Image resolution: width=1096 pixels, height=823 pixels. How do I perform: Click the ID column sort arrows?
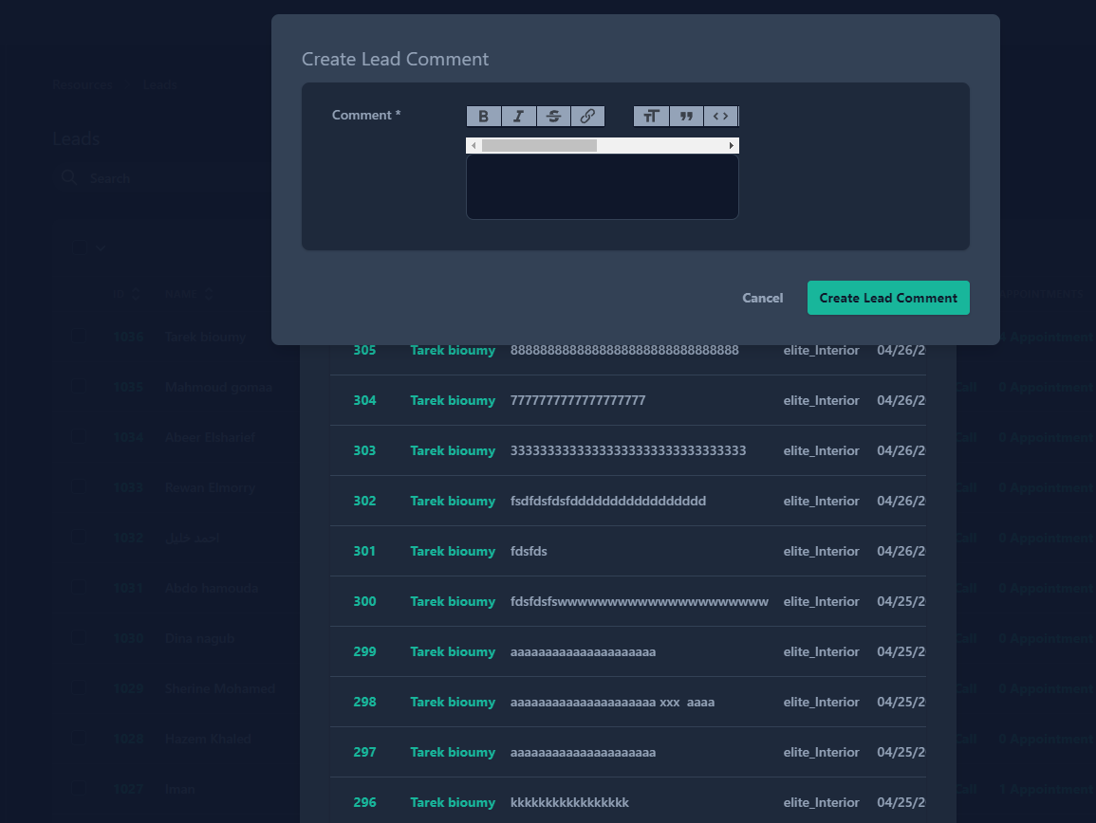pyautogui.click(x=136, y=294)
